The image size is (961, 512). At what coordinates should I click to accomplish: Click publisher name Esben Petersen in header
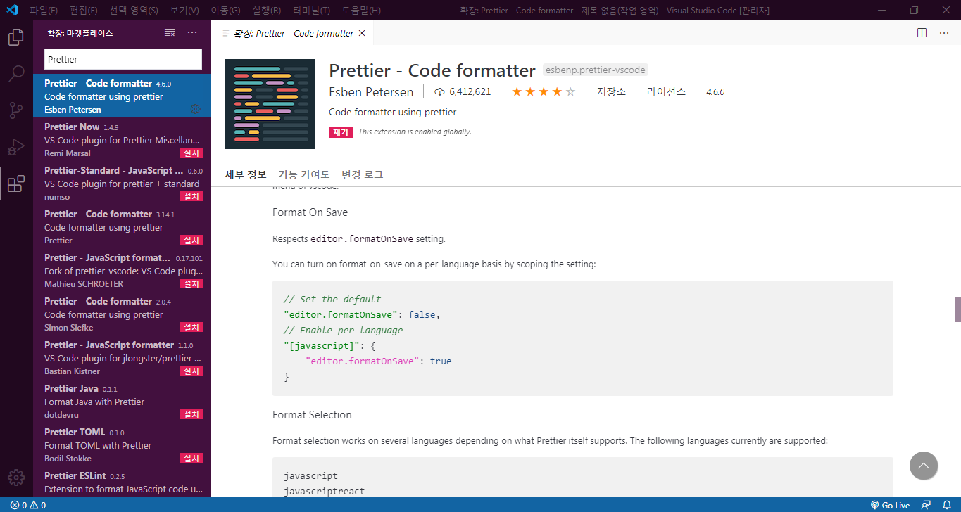coord(371,91)
